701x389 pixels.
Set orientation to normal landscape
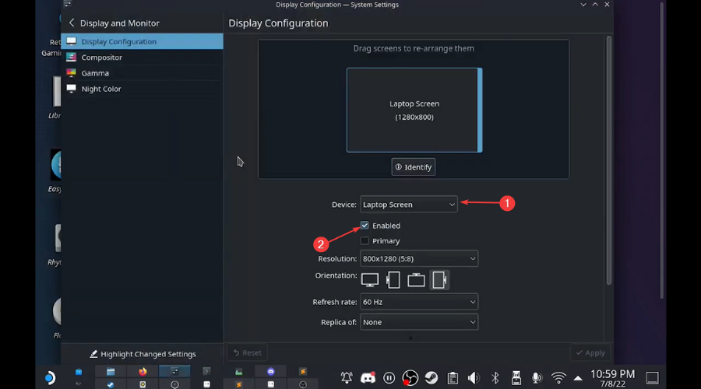click(x=370, y=280)
